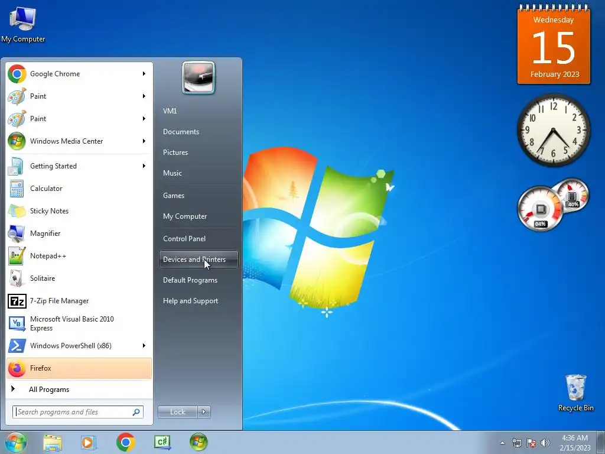Image resolution: width=605 pixels, height=454 pixels.
Task: Launch Microsoft Visual Basic 2010 Express
Action: click(x=79, y=323)
